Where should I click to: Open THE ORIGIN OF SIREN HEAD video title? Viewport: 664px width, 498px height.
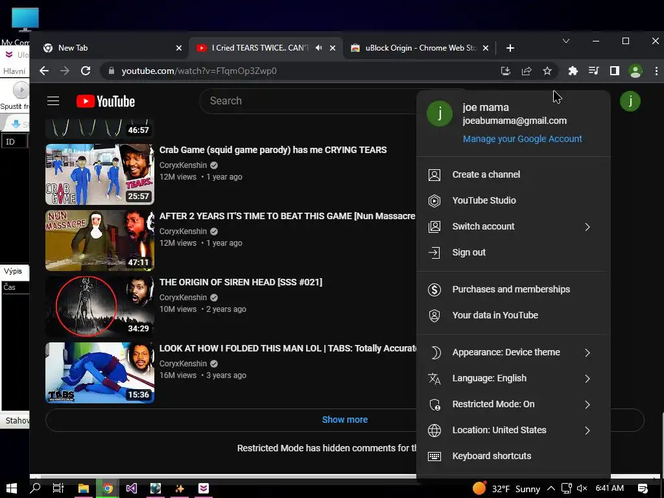coord(241,282)
